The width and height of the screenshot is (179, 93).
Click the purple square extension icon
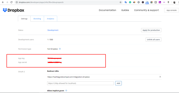point(160,2)
